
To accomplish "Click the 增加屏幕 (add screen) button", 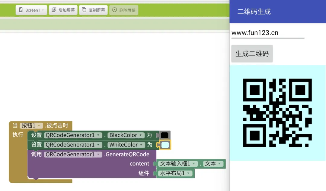I will 63,10.
